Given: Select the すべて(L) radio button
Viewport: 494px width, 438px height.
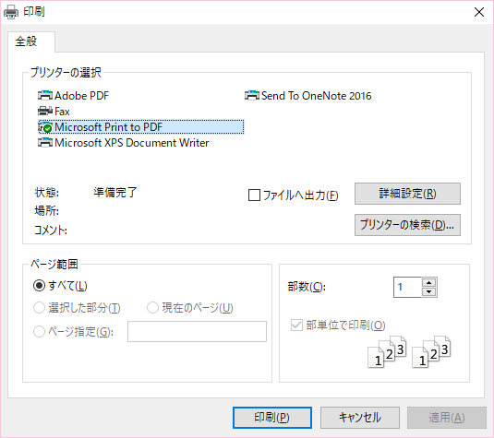Looking at the screenshot, I should (39, 286).
